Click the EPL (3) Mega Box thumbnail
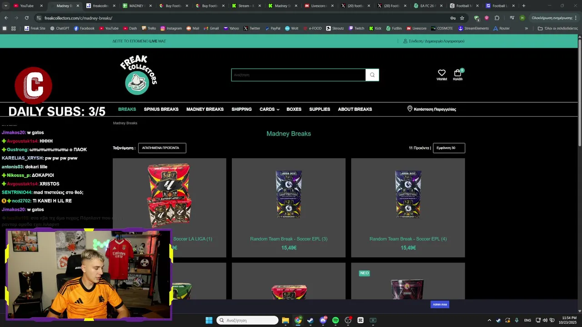Screen dimensions: 582x327 coord(289,194)
